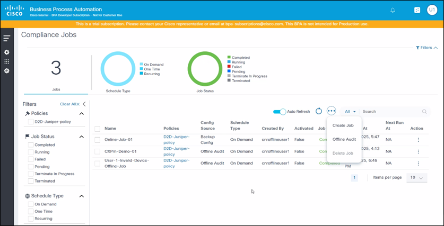This screenshot has height=226, width=444.
Task: Click the Online-Job-01 job name
Action: point(119,140)
